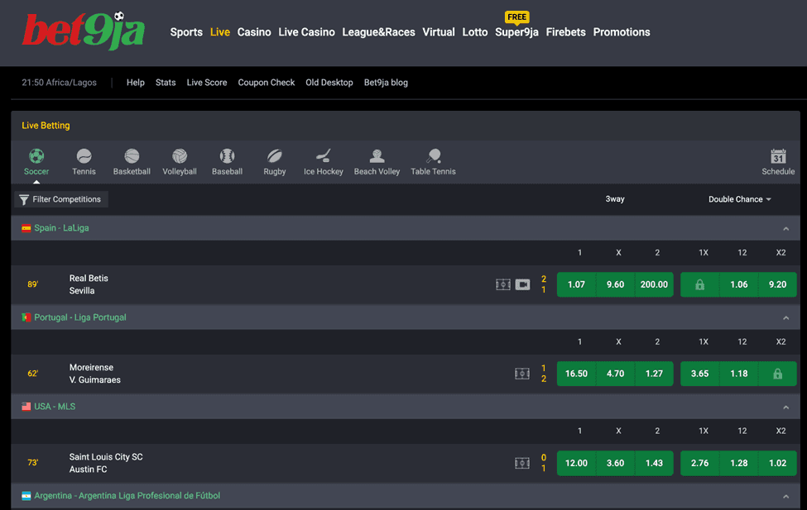Screen dimensions: 807x510
Task: Open Bet9ja blog
Action: click(x=386, y=83)
